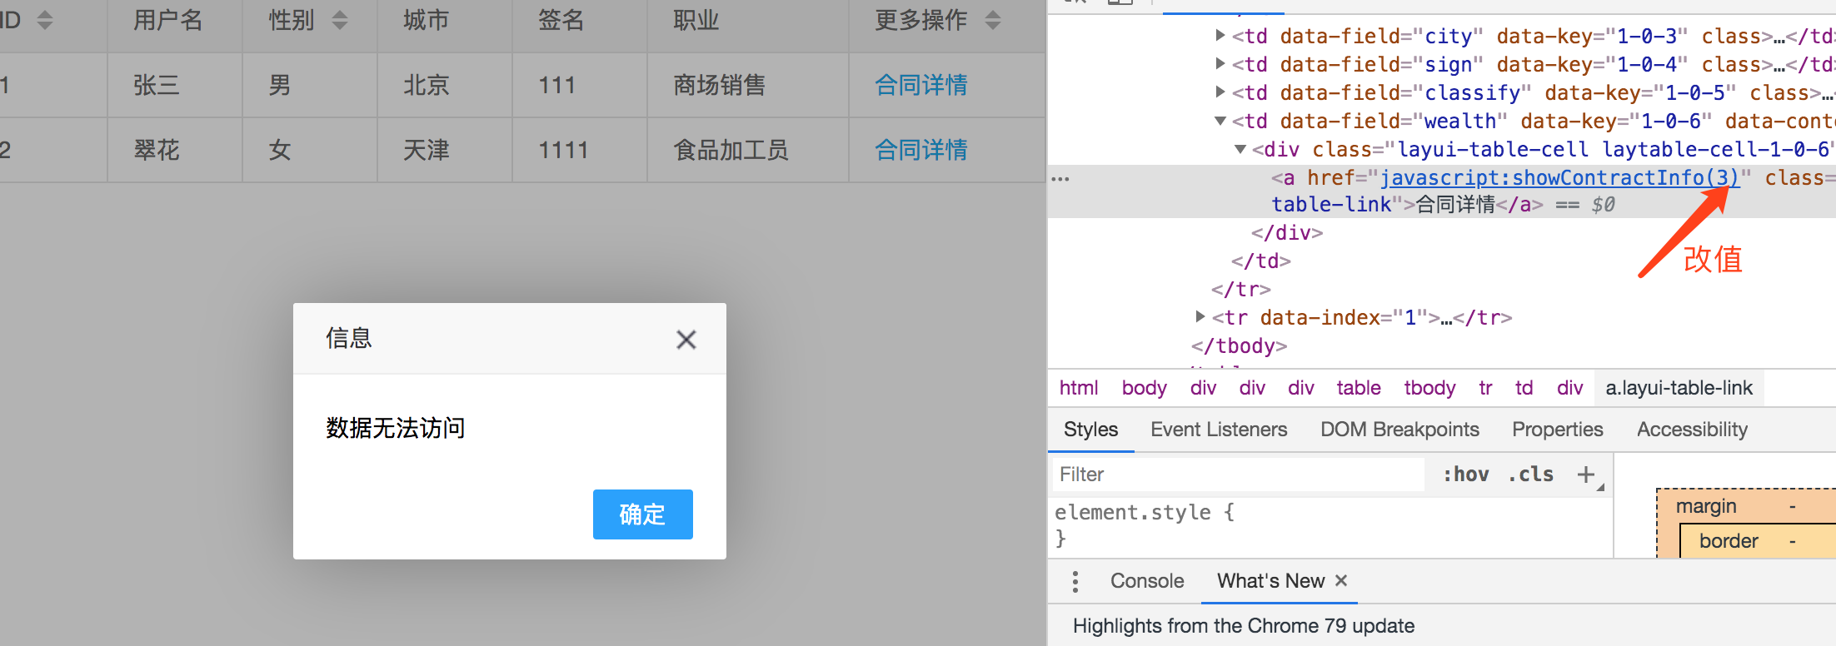Screen dimensions: 1836x646
Task: Select javascript:showContractInfo(3) href value
Action: pyautogui.click(x=1559, y=177)
